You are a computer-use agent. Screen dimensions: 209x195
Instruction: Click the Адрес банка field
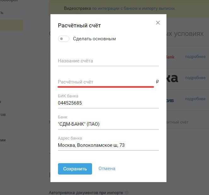[108, 145]
